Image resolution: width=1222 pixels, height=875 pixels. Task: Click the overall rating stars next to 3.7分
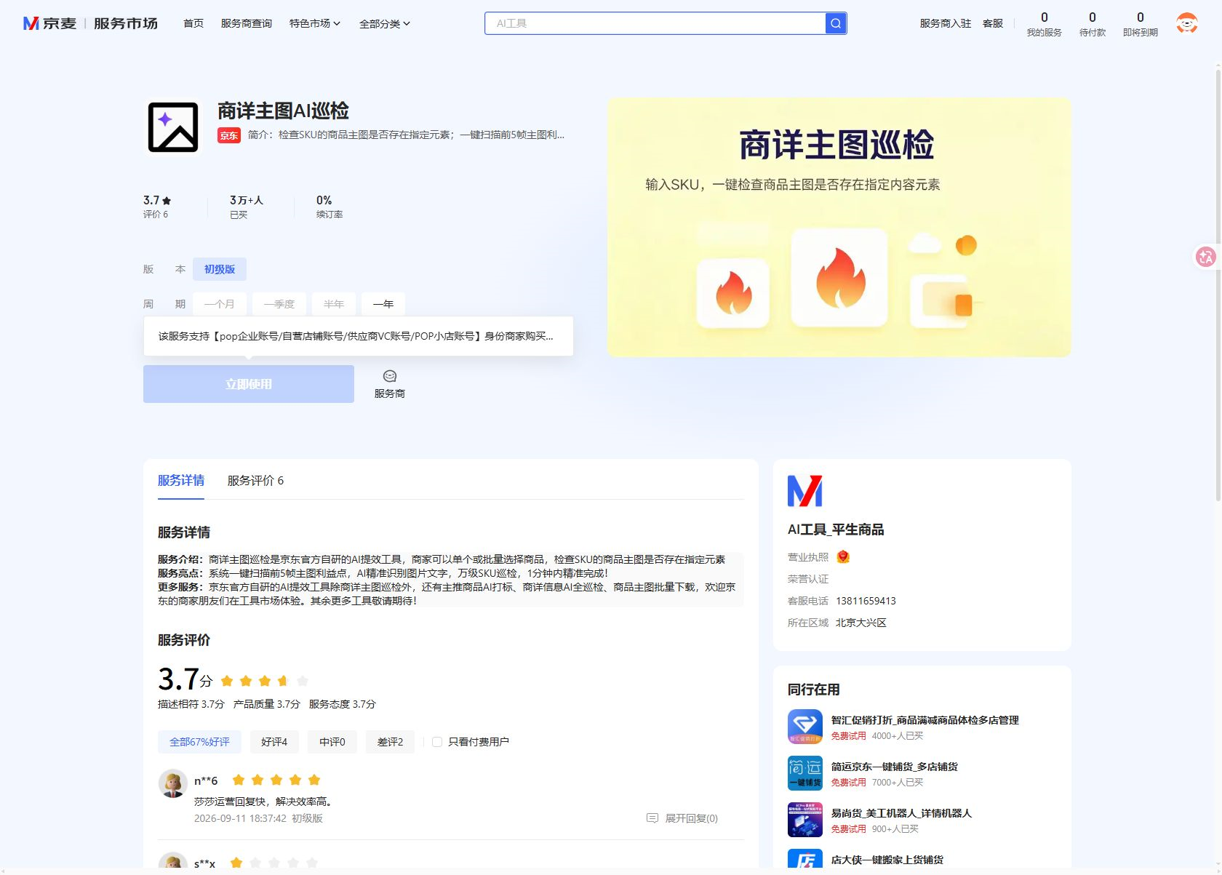[x=265, y=681]
